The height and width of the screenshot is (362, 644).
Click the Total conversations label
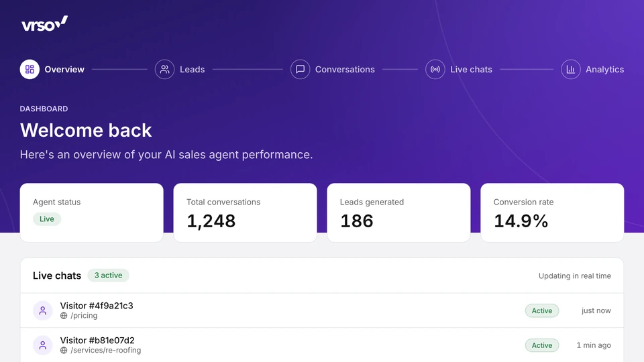point(223,202)
